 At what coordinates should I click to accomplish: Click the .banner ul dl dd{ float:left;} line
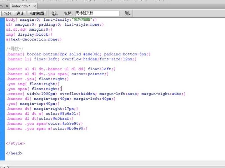pyautogui.click(x=61, y=69)
